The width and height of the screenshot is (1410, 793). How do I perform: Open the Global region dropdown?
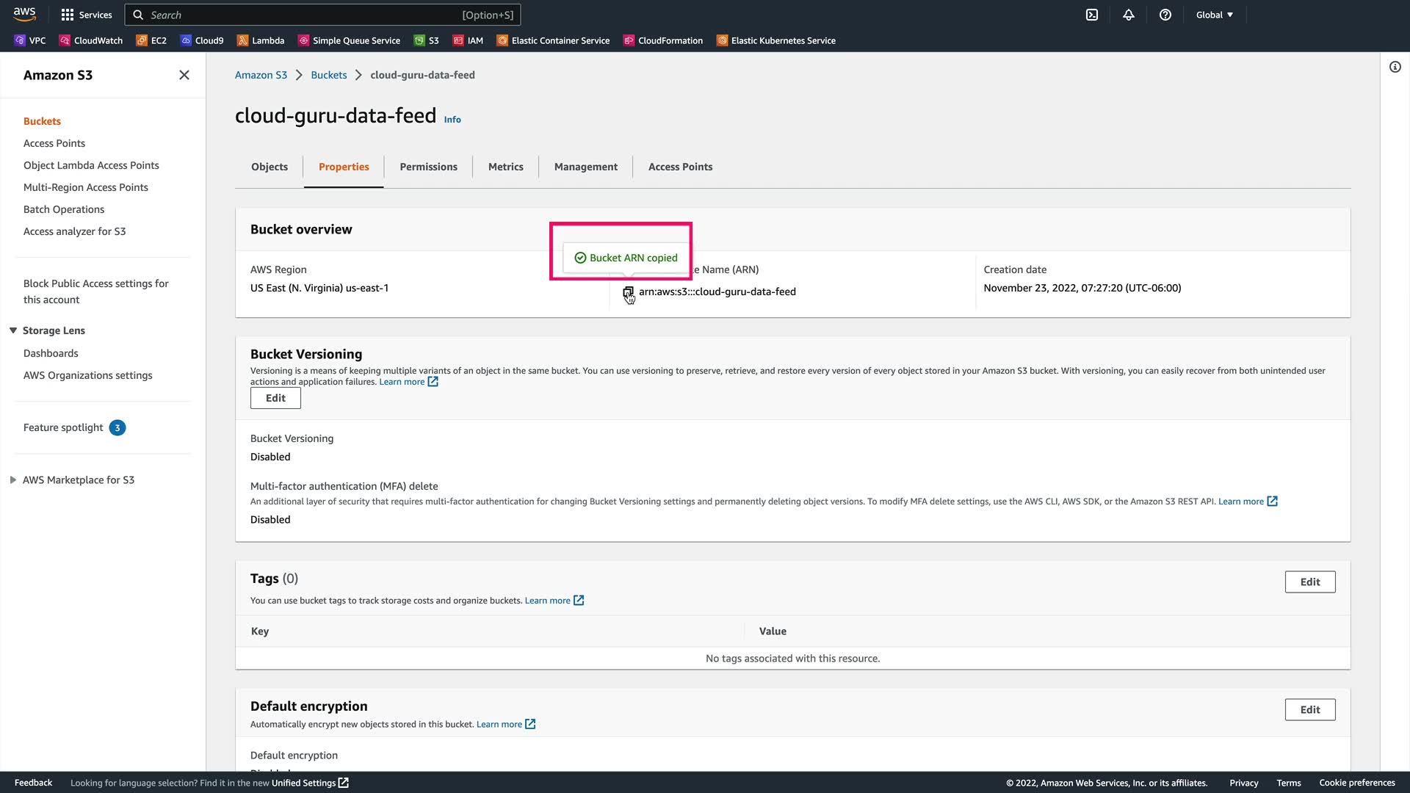[1214, 15]
